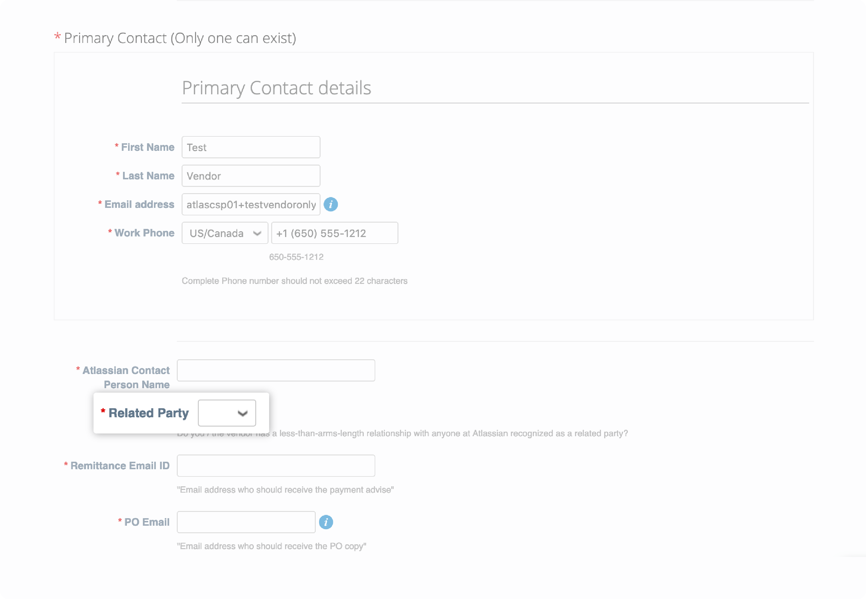Click the Work Phone label
This screenshot has height=599, width=866.
pyautogui.click(x=144, y=233)
